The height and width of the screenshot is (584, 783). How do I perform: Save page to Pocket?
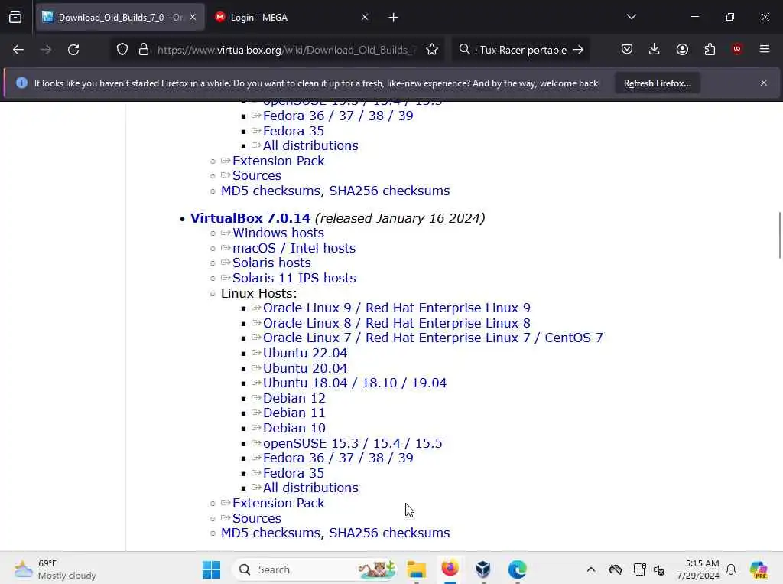(627, 50)
